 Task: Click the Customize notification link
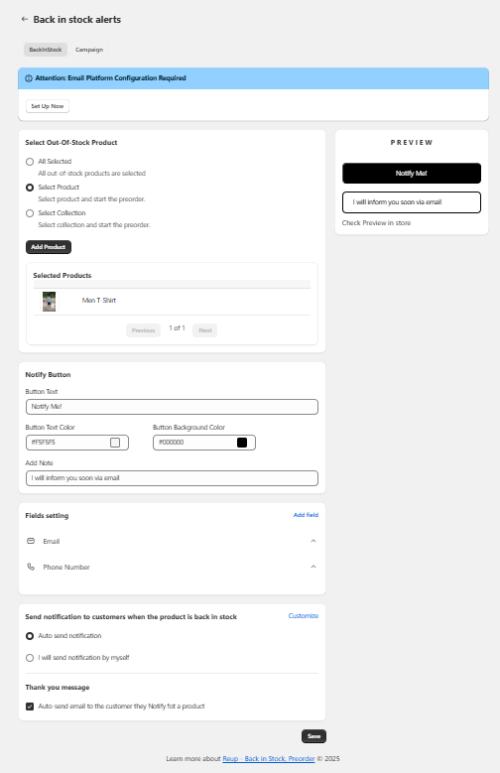click(x=304, y=616)
